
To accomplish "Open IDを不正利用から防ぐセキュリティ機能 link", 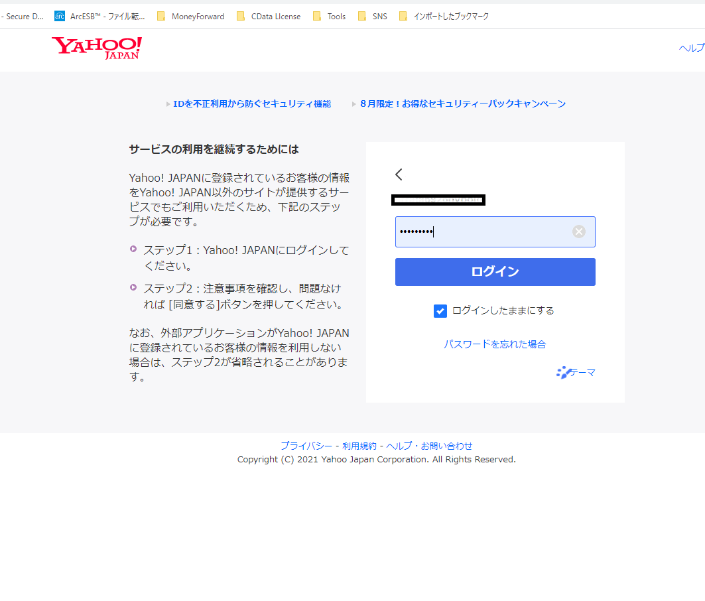I will (252, 104).
